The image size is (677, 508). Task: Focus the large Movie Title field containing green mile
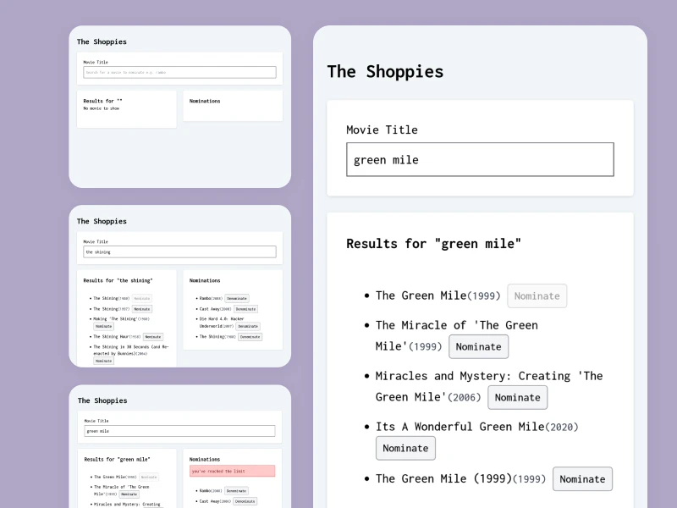pos(480,159)
